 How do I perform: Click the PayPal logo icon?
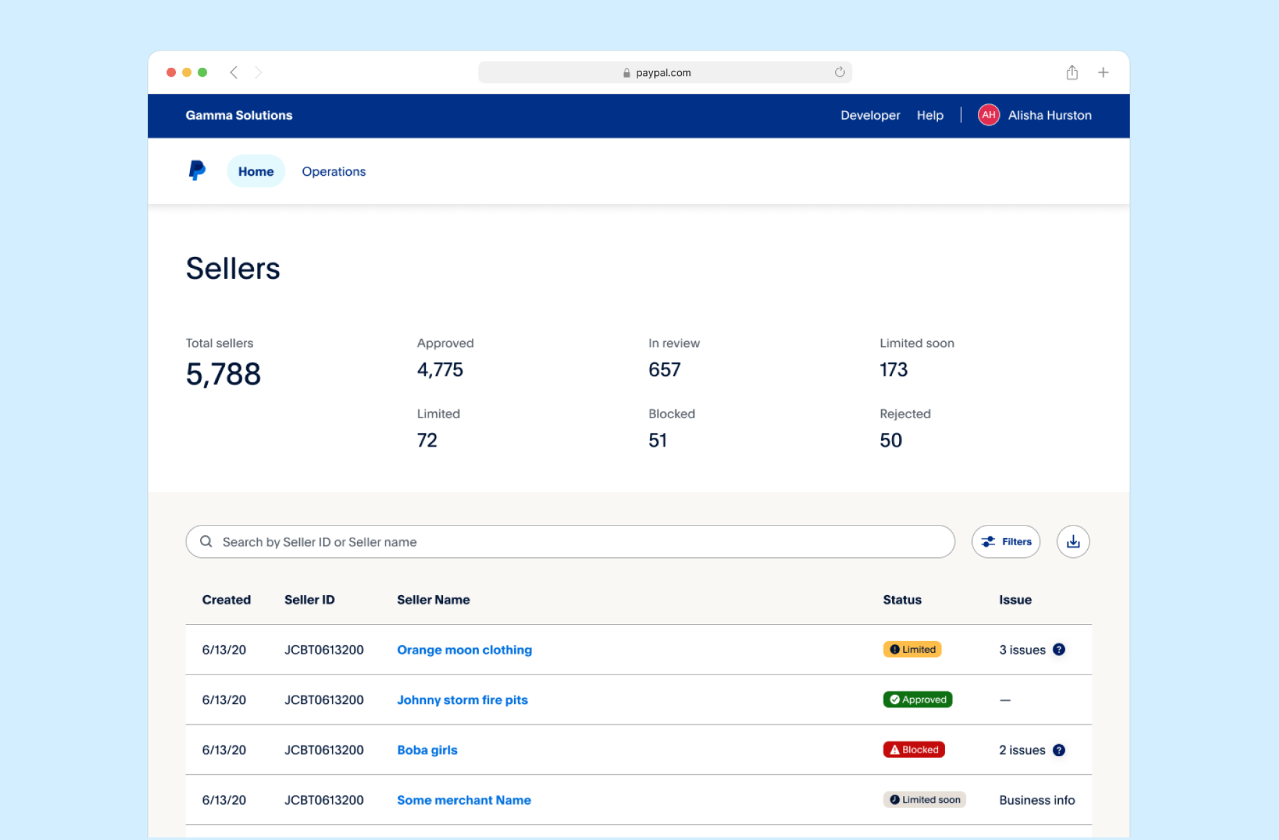pos(197,171)
